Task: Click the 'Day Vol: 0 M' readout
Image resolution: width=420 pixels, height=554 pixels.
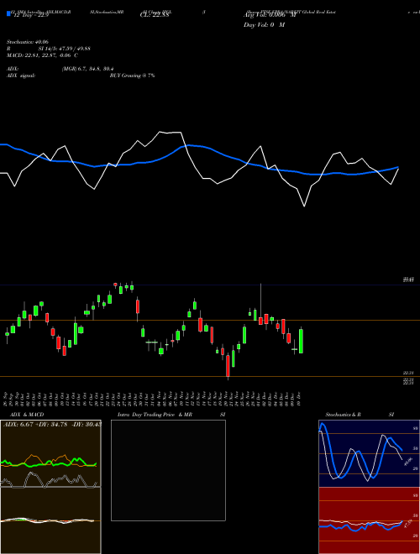Action: coord(264,25)
